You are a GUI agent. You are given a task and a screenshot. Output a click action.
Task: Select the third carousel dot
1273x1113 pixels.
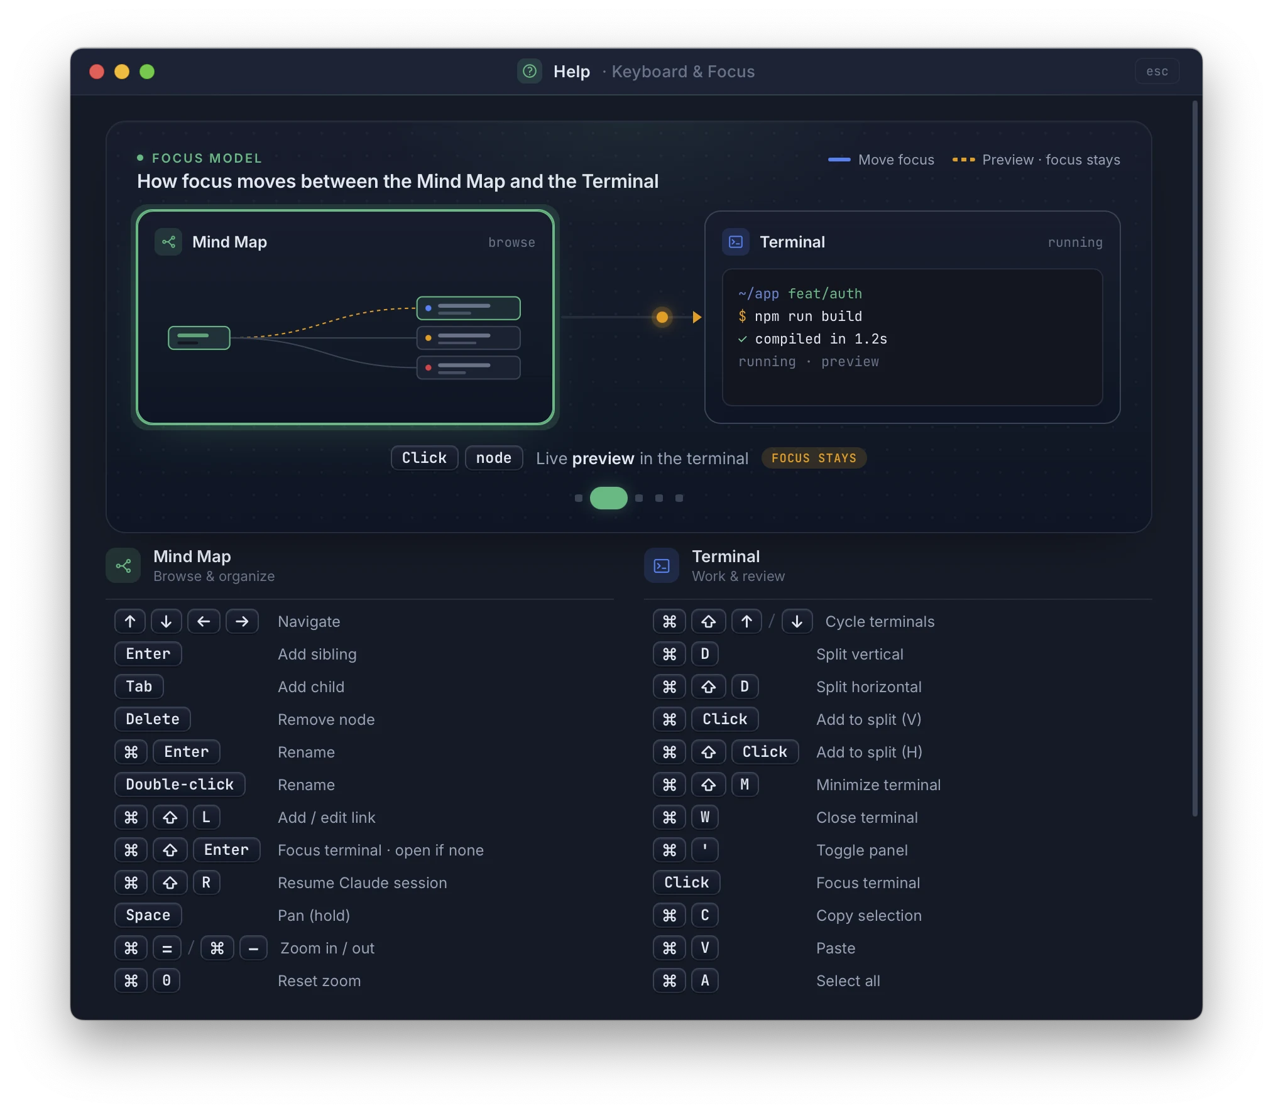pyautogui.click(x=639, y=498)
